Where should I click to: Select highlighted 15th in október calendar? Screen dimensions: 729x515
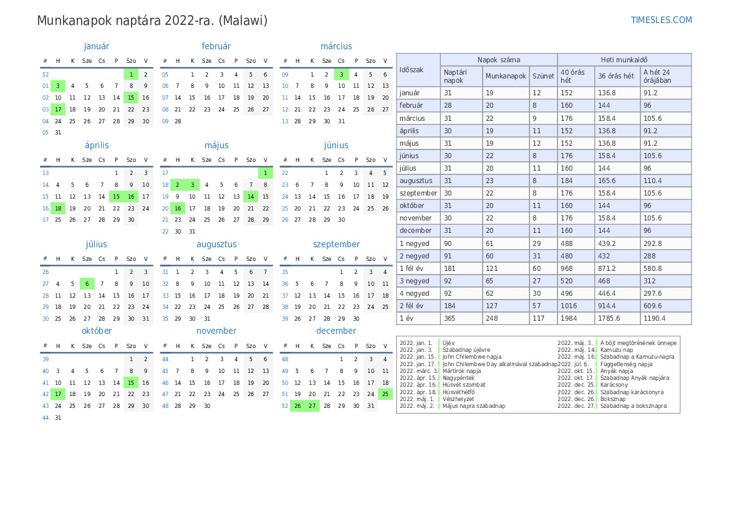tap(130, 383)
